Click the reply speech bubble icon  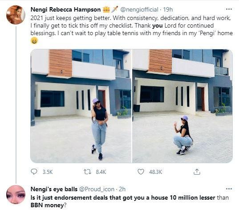click(34, 172)
